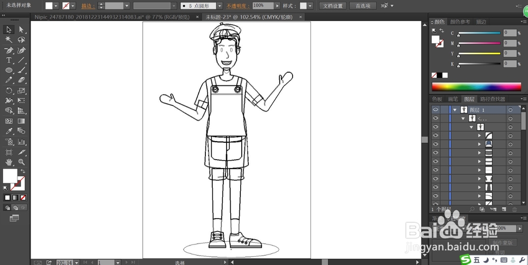Select the Eyedropper tool
Image resolution: width=528 pixels, height=265 pixels.
pyautogui.click(x=9, y=131)
